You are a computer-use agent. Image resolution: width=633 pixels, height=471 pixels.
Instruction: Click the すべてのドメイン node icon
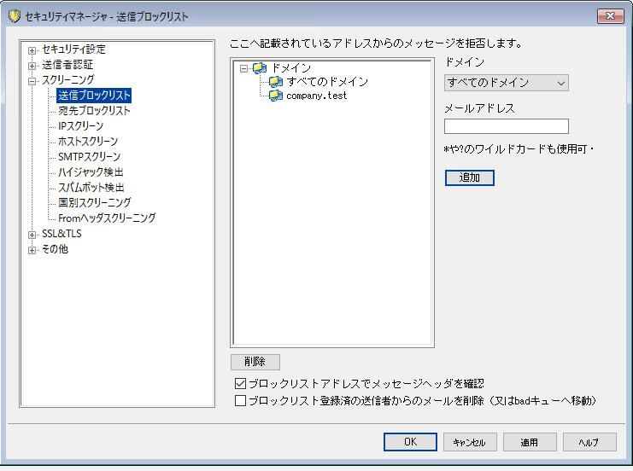(x=275, y=82)
